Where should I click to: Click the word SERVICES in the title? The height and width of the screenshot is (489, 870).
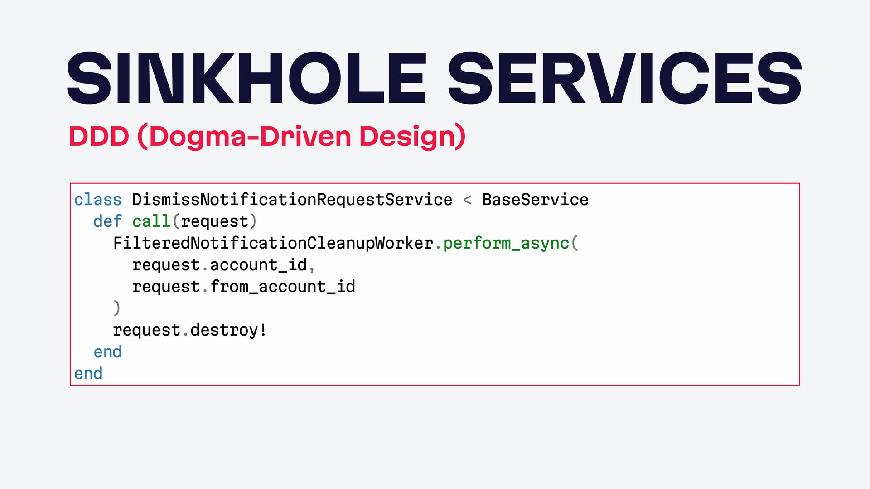(625, 78)
